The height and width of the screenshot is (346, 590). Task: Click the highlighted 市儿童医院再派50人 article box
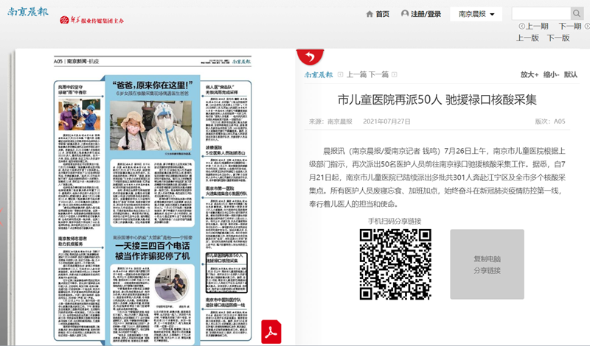pos(226,272)
